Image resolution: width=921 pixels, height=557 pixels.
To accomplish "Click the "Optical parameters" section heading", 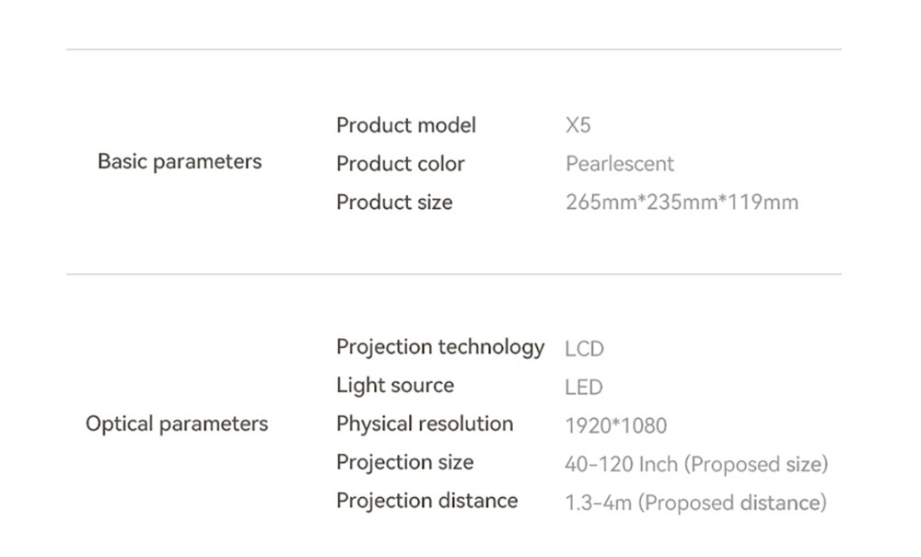I will pos(177,424).
